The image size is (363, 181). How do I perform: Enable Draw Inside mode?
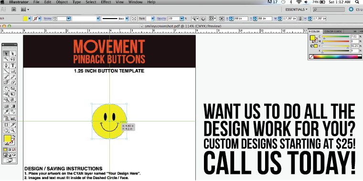14,155
